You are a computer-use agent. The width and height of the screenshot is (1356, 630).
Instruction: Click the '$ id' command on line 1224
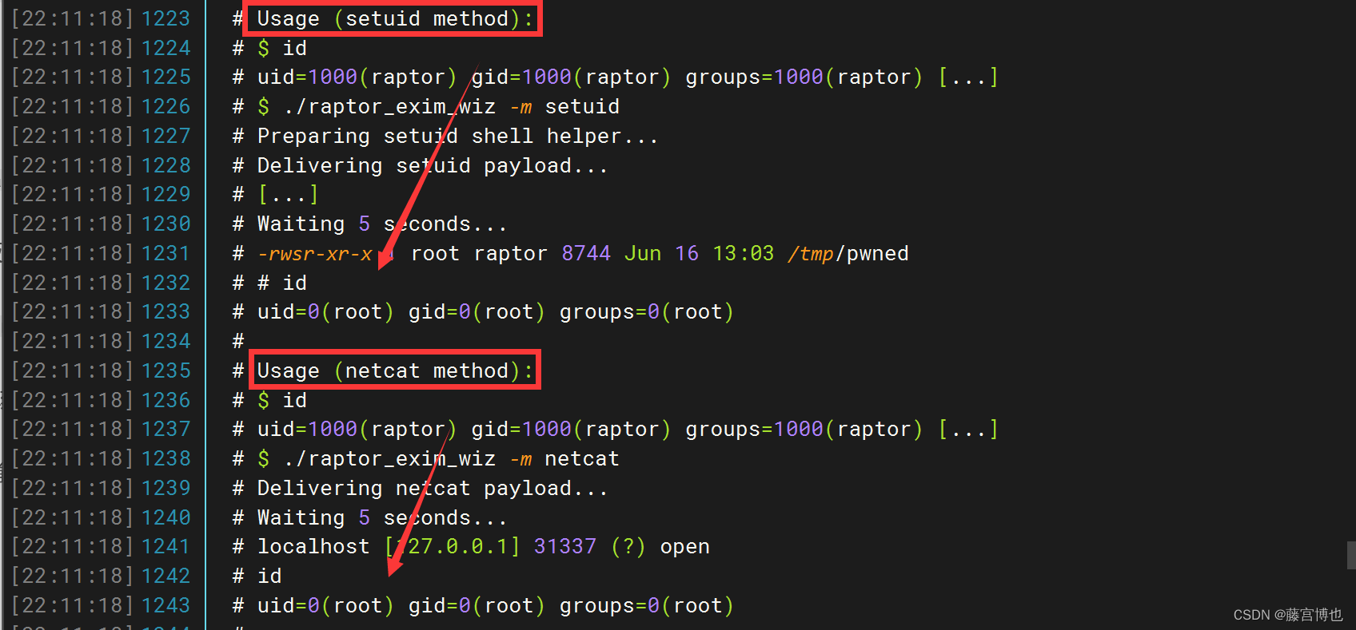(x=282, y=48)
